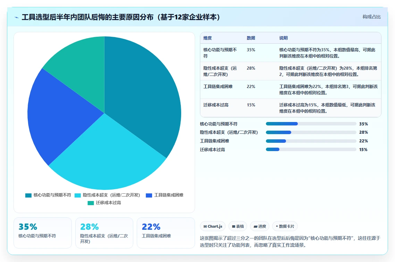Toggle 迁移成本过高 legend swatch
395x262 pixels.
coord(91,203)
